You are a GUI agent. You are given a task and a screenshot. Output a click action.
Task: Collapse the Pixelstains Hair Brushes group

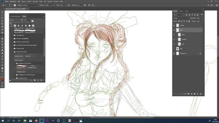(x=15, y=63)
